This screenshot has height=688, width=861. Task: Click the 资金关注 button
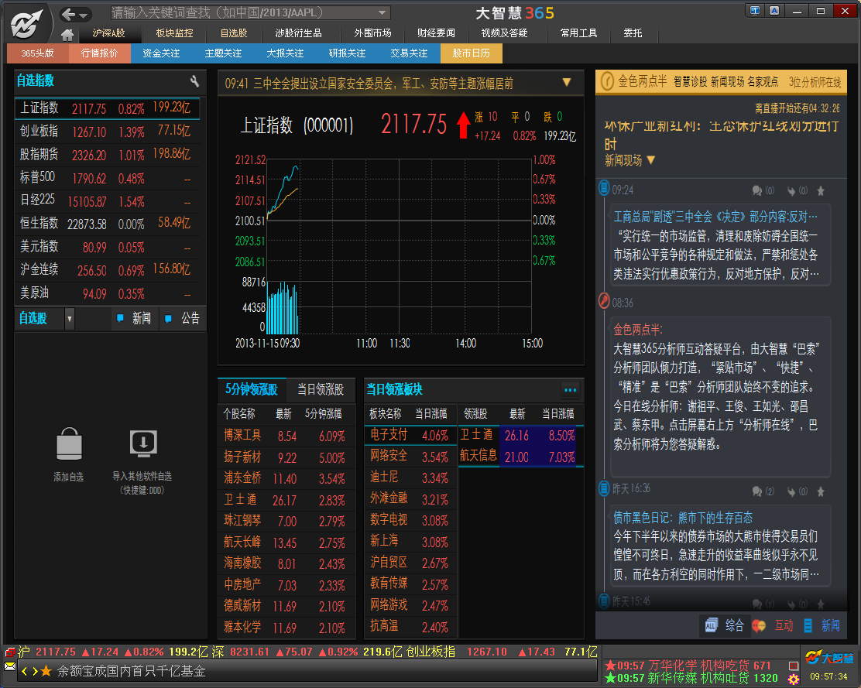161,53
